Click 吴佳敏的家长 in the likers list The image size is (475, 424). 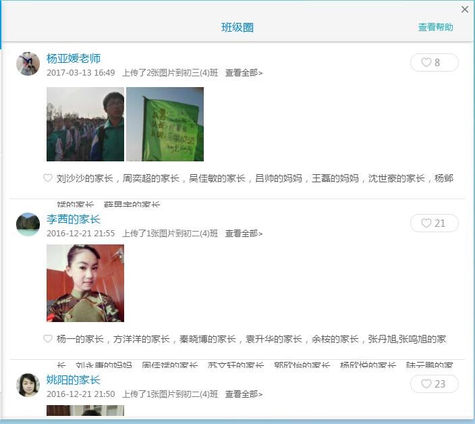217,178
